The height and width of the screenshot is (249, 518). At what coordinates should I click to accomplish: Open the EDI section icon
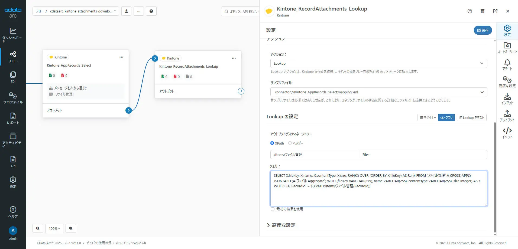pos(13,75)
